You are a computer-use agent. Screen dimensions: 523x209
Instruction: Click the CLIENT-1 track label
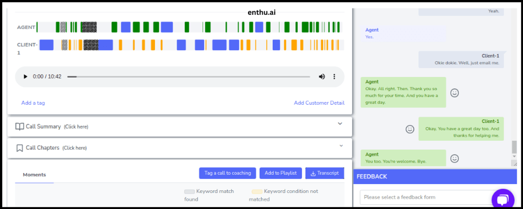[27, 49]
